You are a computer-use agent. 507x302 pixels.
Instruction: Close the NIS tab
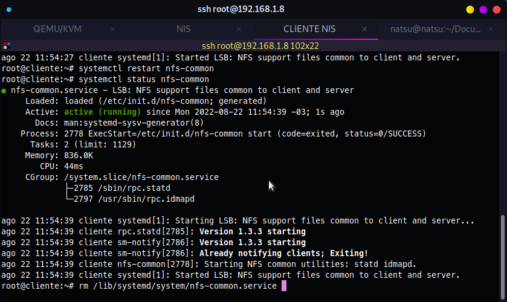tap(239, 29)
